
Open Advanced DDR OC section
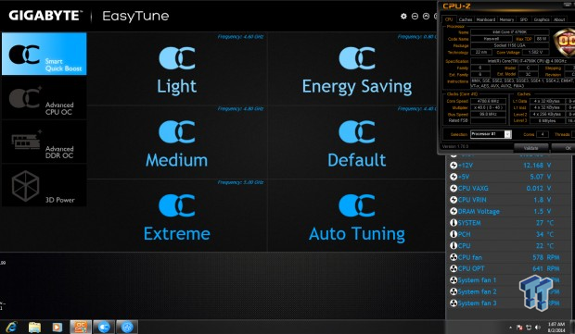pos(44,142)
